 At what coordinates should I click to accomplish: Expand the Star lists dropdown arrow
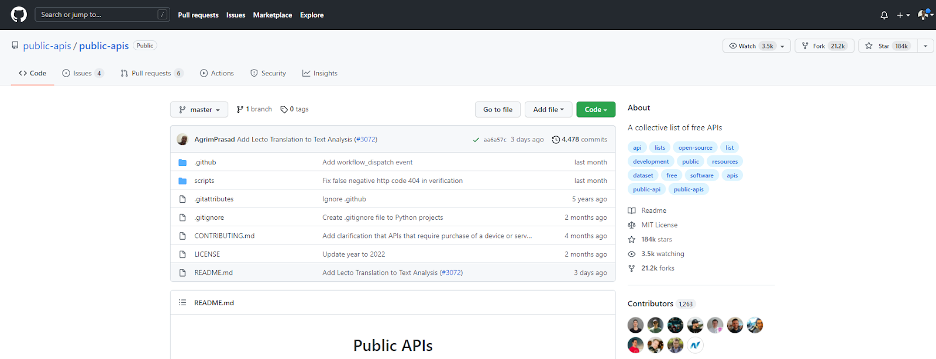925,46
